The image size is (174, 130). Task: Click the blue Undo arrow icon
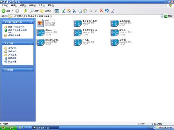pos(107,11)
